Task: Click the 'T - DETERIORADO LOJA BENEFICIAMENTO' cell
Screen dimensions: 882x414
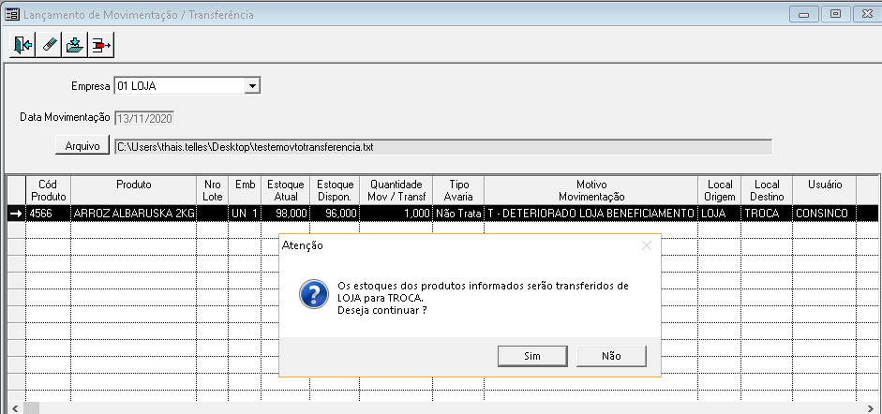Action: [591, 214]
